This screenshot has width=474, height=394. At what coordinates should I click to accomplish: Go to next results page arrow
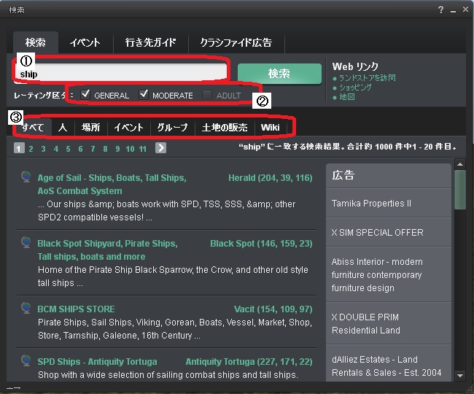pos(160,148)
